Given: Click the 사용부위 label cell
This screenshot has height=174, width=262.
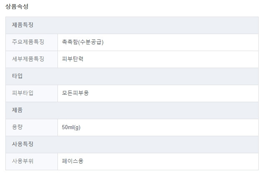Looking at the screenshot, I should pos(32,162).
